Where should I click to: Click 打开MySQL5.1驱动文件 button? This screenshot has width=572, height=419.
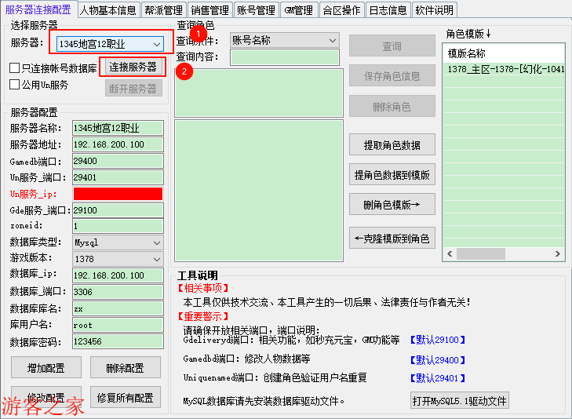[460, 401]
